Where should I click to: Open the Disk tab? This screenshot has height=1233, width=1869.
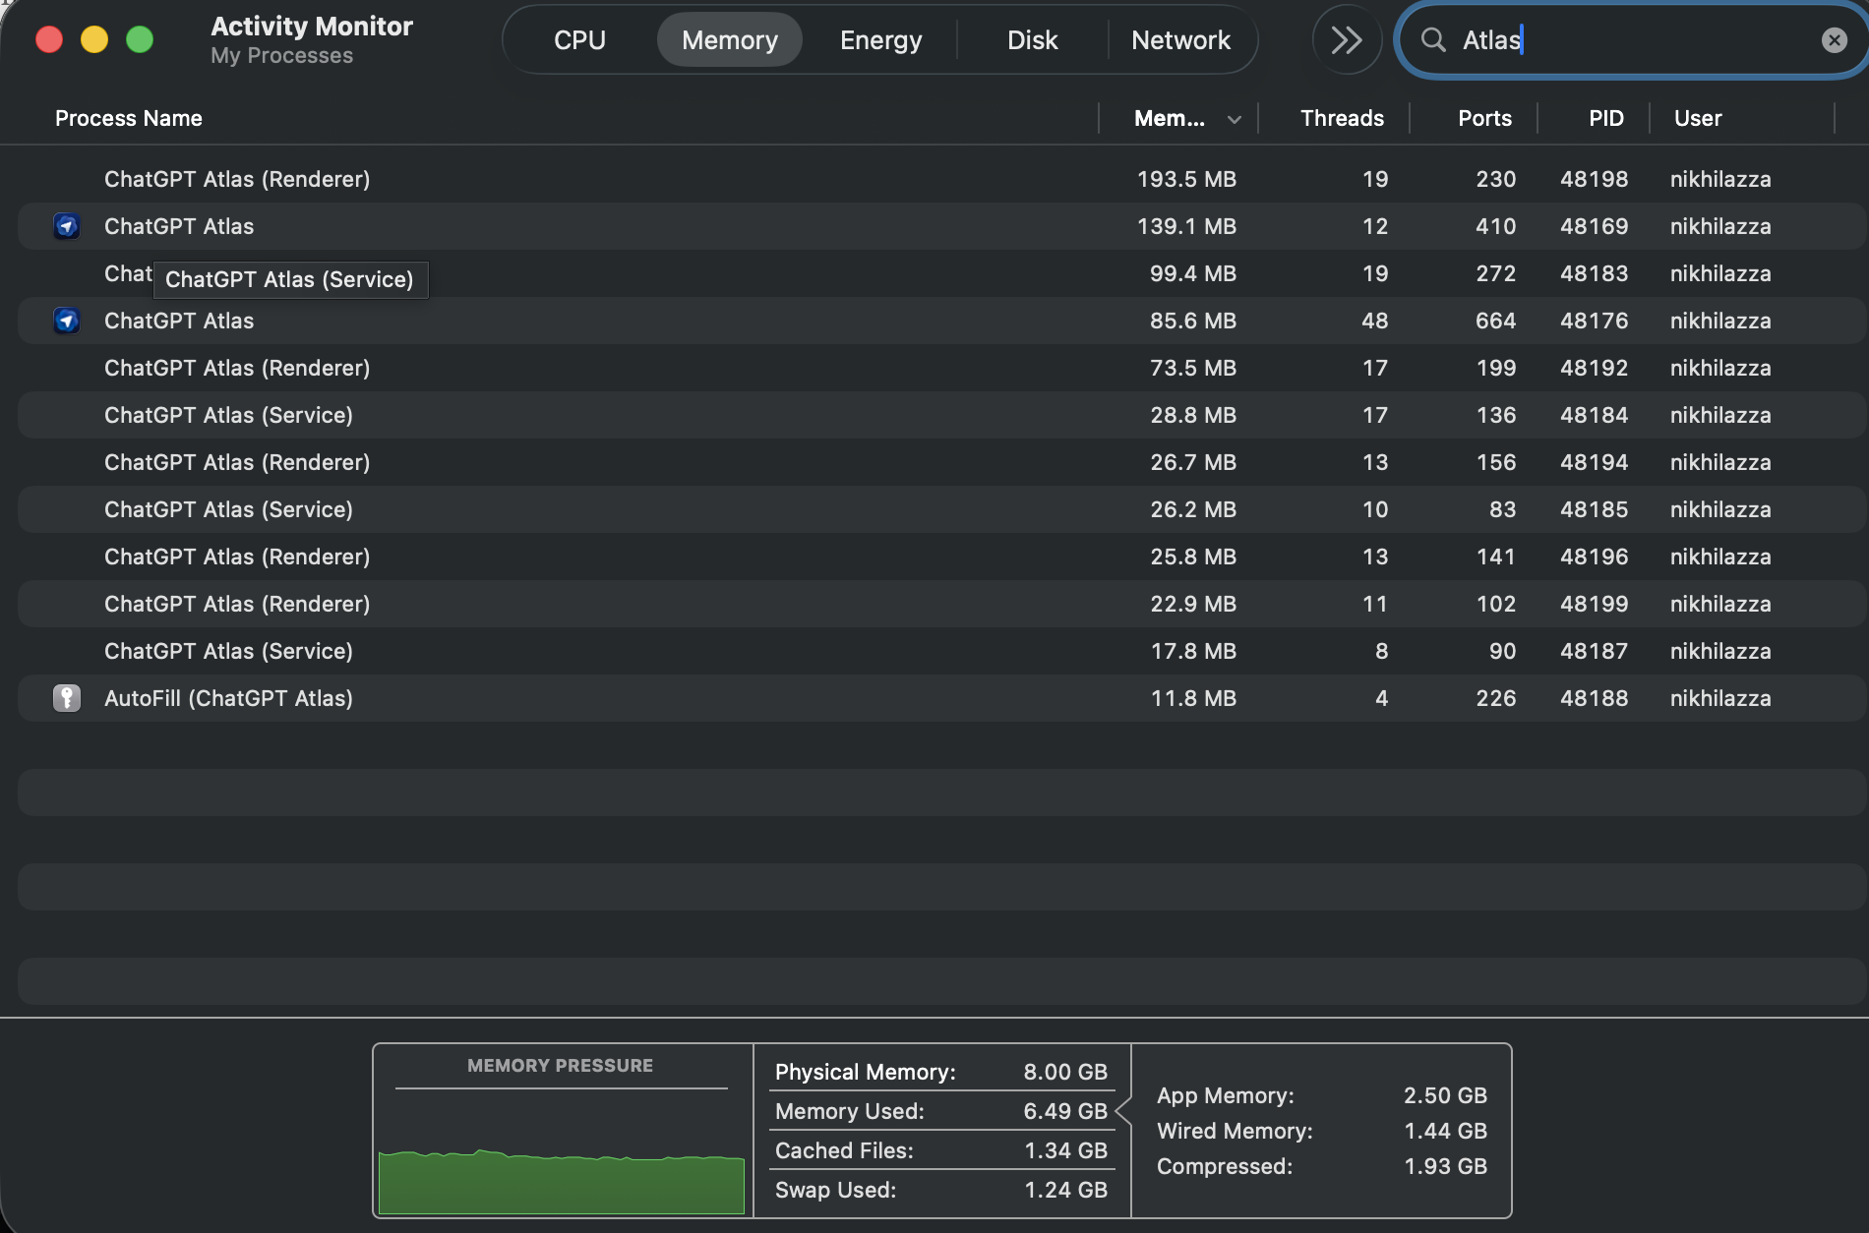[1032, 39]
